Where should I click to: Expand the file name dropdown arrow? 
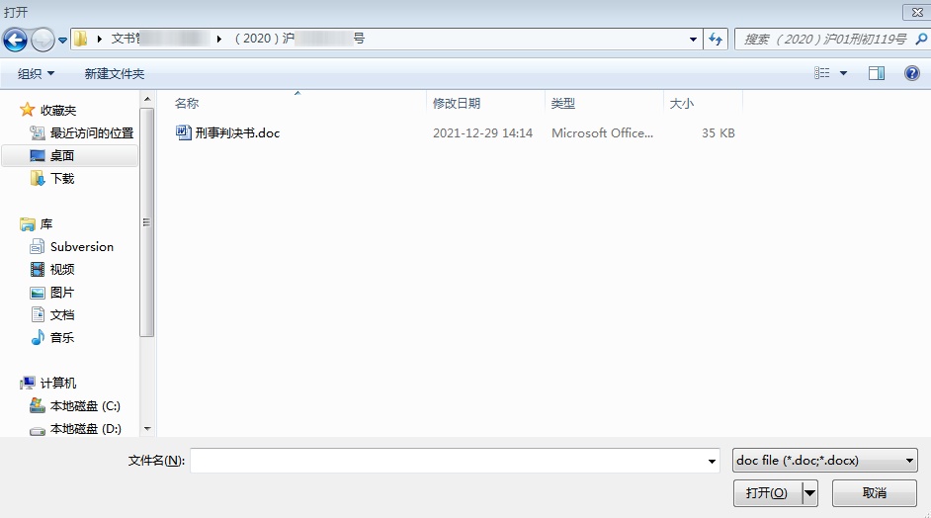pyautogui.click(x=712, y=462)
